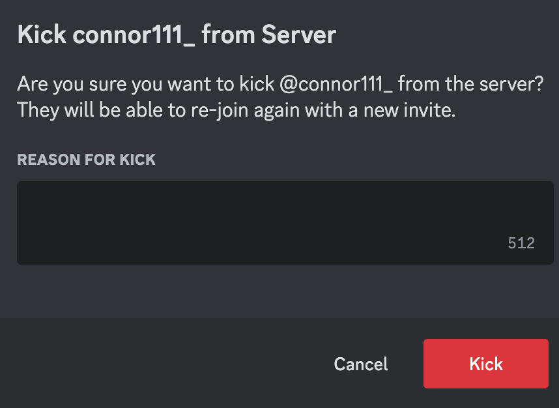
Task: Click the REASON FOR KICK label
Action: pyautogui.click(x=87, y=159)
